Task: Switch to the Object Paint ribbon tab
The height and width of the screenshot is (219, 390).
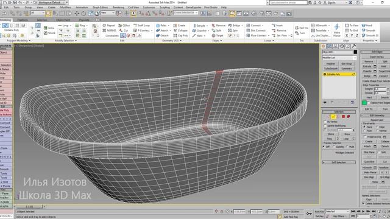Action: click(x=63, y=20)
